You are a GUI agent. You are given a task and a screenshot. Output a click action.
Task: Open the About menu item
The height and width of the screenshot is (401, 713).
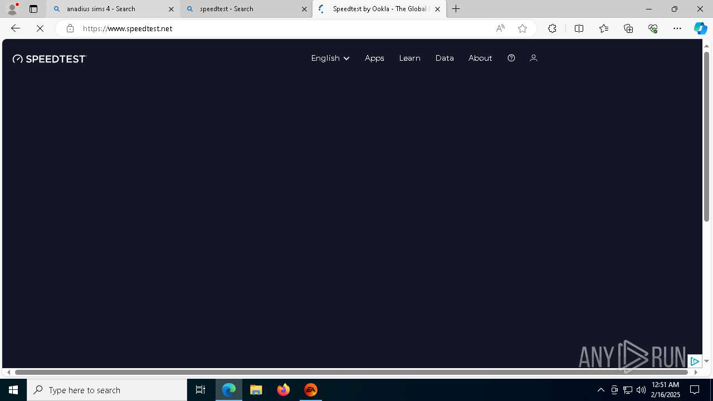pyautogui.click(x=480, y=58)
